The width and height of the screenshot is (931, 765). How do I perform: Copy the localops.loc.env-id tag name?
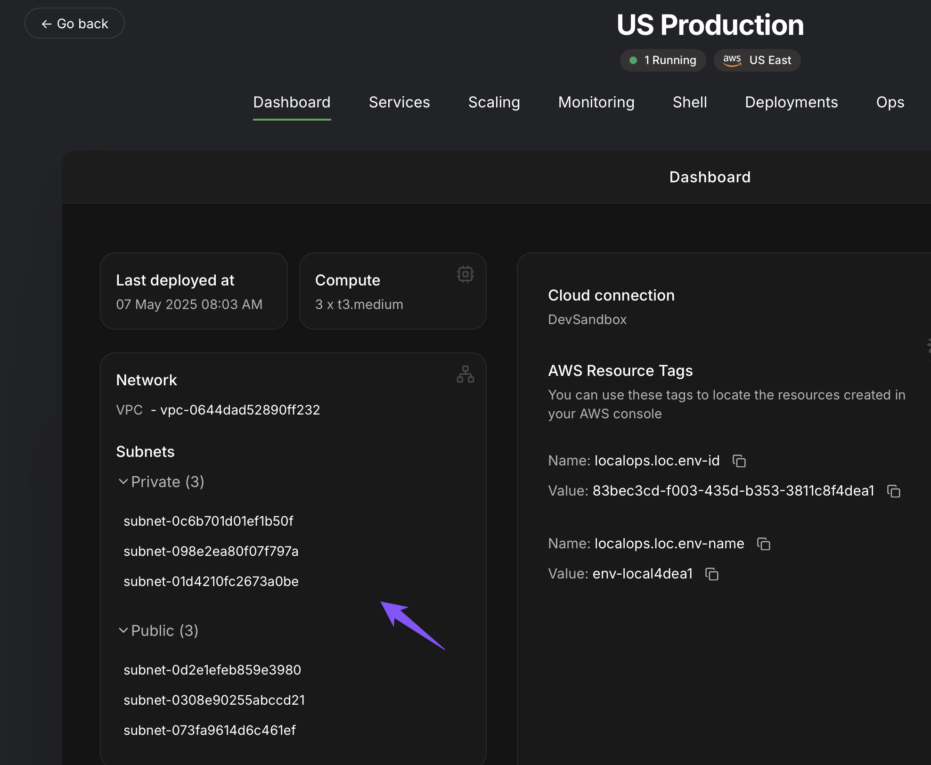[x=739, y=461]
